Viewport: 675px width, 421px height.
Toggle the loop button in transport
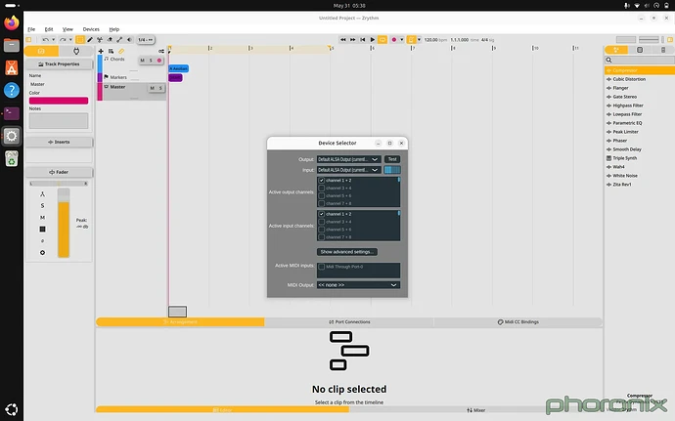(382, 40)
